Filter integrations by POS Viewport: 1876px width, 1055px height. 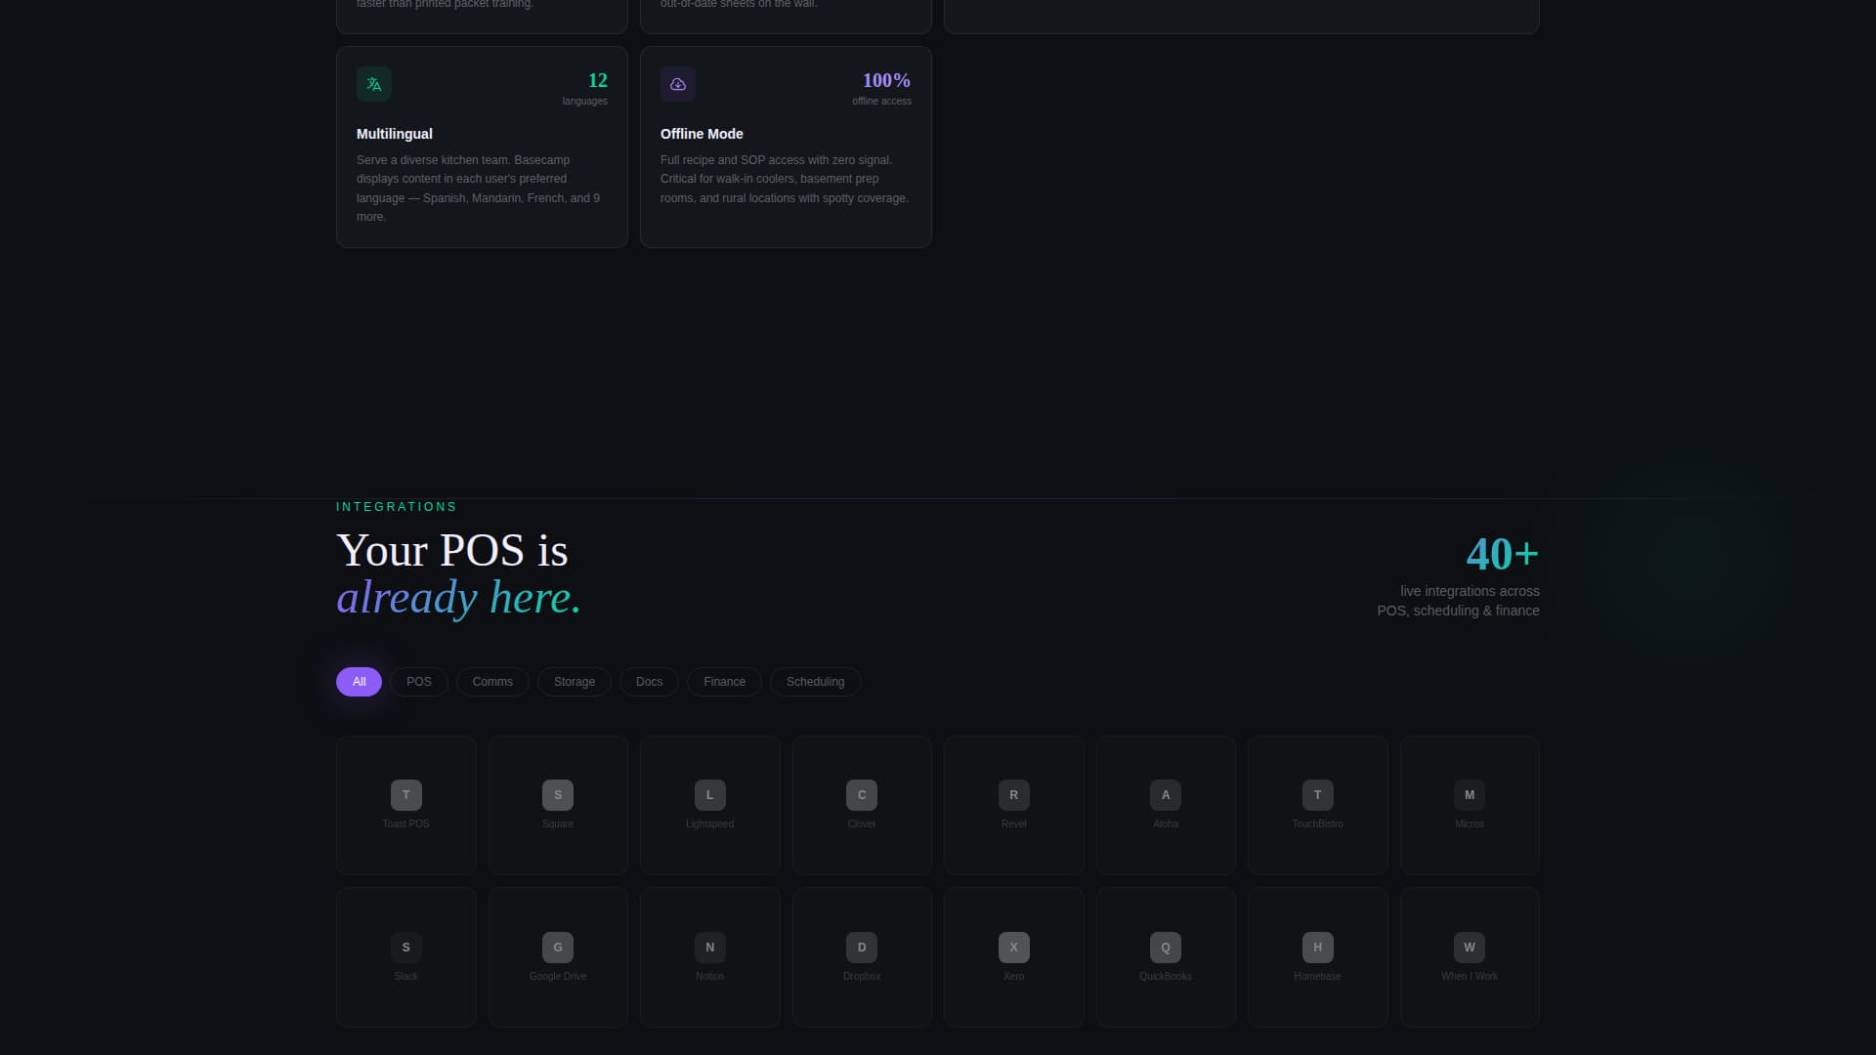(x=419, y=682)
